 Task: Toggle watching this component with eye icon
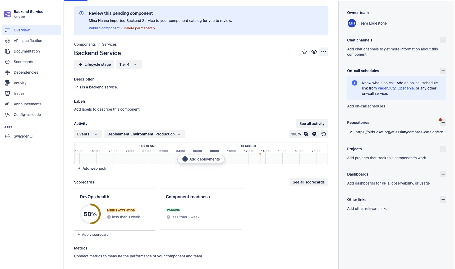tap(314, 52)
